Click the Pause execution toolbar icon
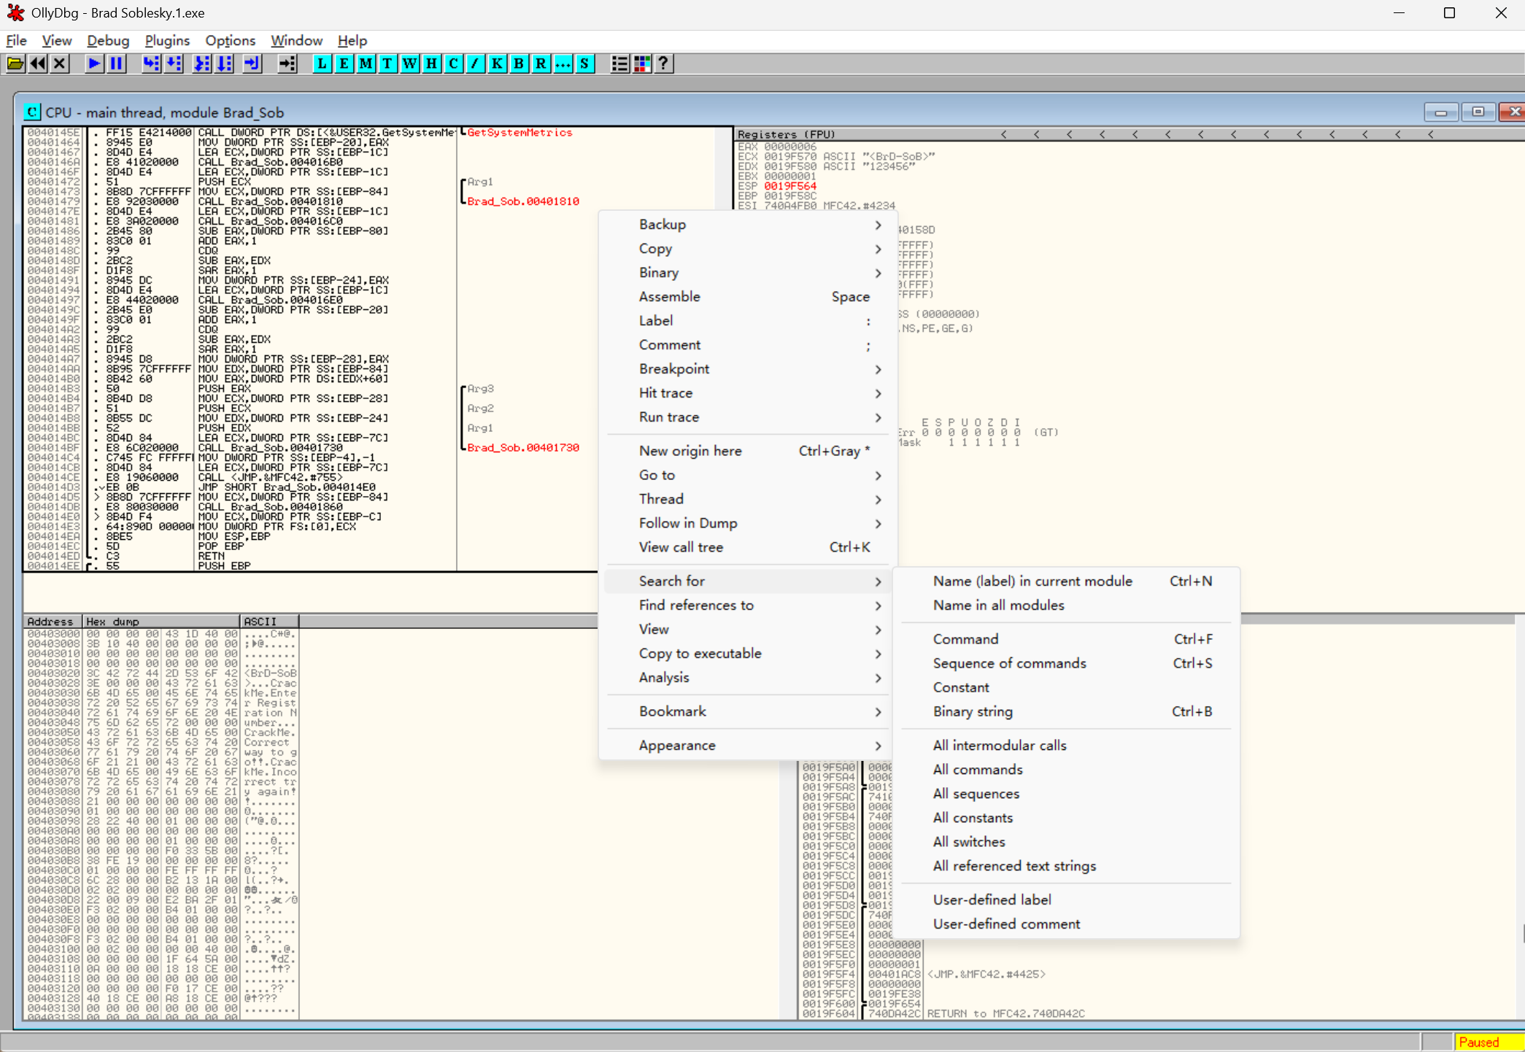The height and width of the screenshot is (1052, 1525). [116, 63]
